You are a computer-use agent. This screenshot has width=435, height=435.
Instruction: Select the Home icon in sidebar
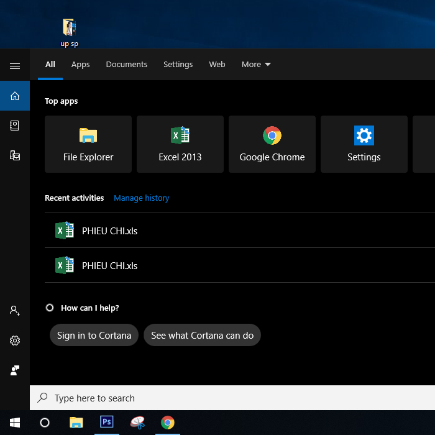(15, 96)
